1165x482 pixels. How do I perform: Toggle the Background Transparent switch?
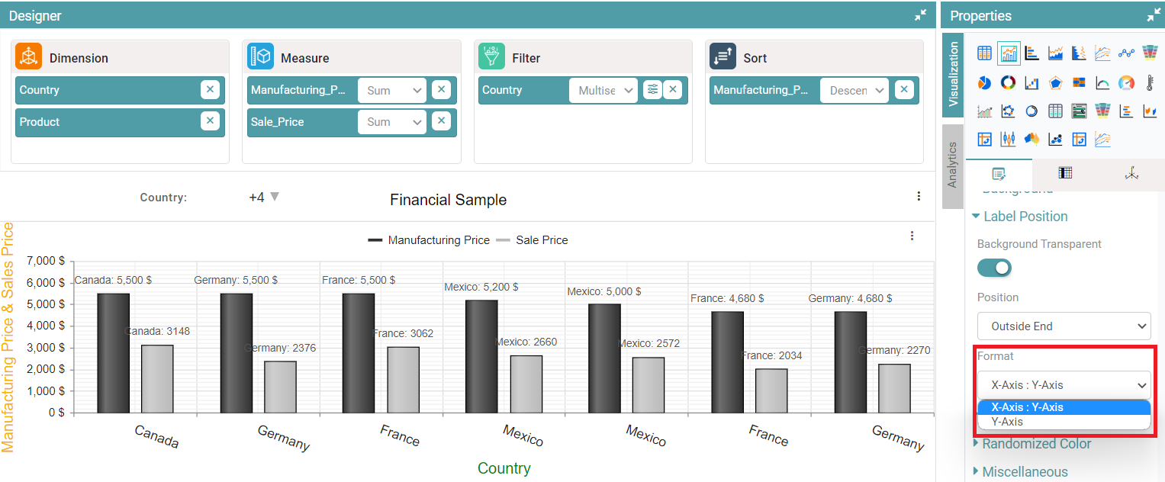(x=994, y=268)
